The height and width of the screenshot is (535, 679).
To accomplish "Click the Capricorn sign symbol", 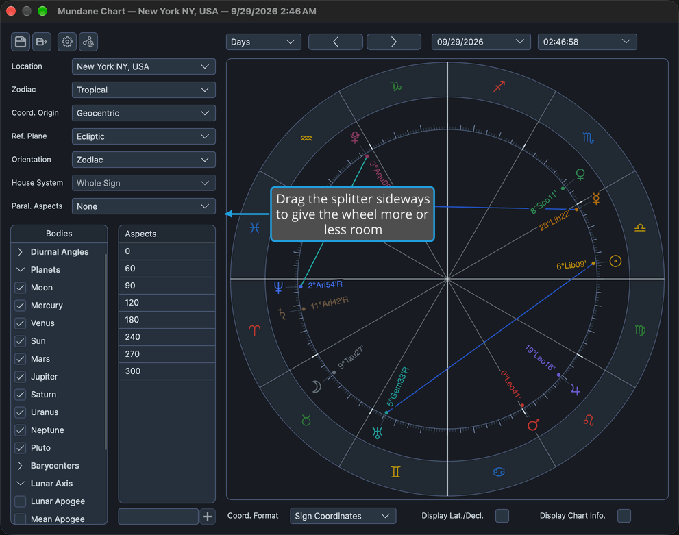I will click(x=396, y=86).
